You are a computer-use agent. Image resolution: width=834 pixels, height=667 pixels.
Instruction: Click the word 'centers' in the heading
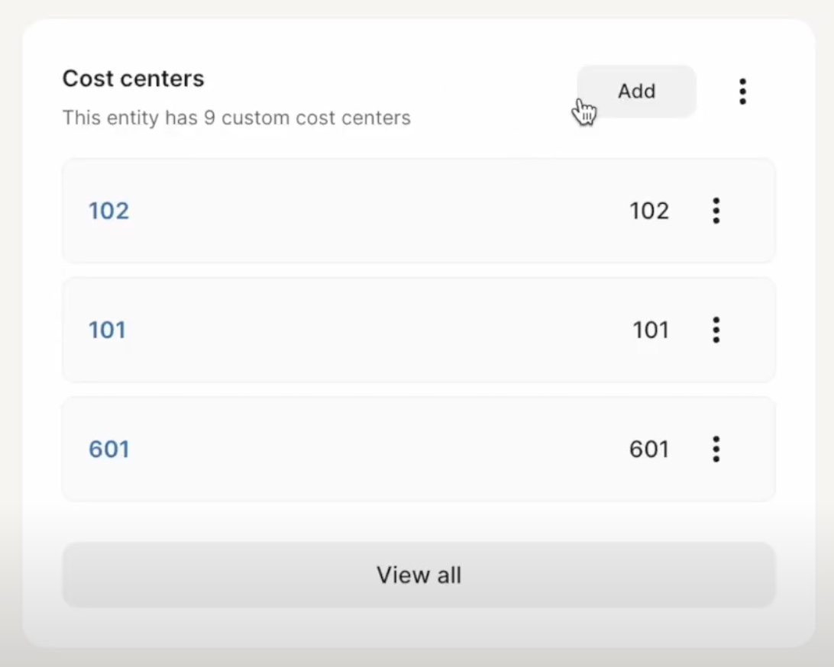pyautogui.click(x=162, y=79)
